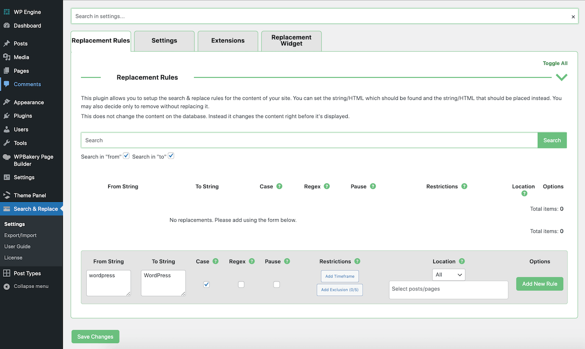Click the WPBakery Page Builder cloud icon
Screen dimensions: 585x349
pos(7,157)
